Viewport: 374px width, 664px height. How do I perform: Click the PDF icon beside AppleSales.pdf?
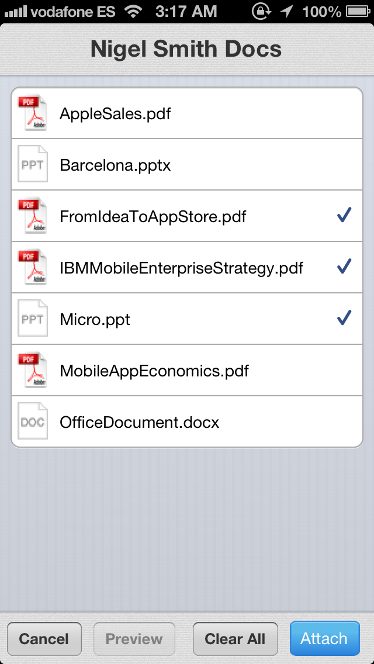coord(32,113)
